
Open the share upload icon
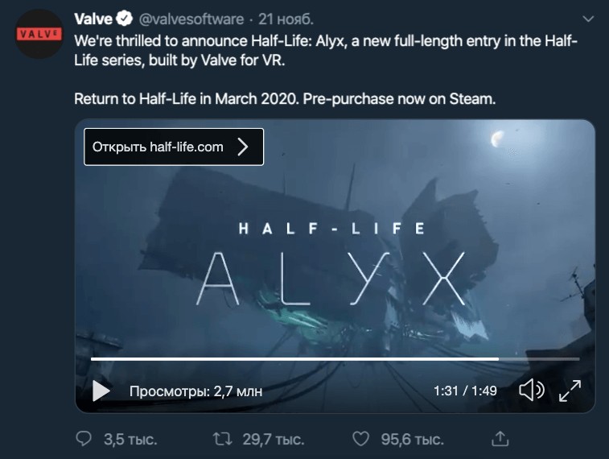point(500,439)
